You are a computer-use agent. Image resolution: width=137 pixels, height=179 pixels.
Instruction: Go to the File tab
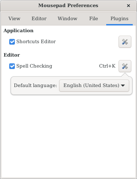click(x=93, y=19)
